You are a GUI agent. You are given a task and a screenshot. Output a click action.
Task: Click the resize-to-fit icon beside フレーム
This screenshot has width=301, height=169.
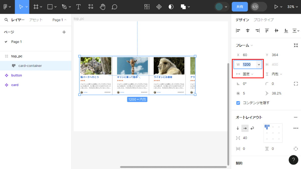(296, 45)
